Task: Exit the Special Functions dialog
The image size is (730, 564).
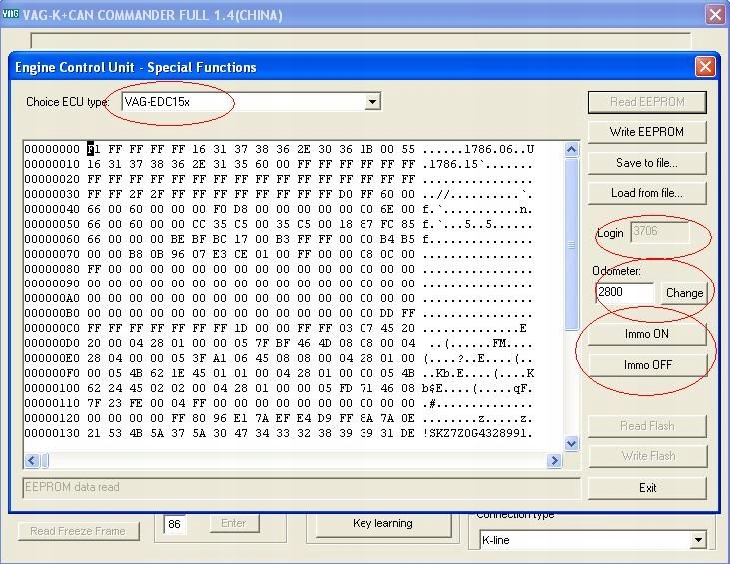Action: tap(647, 488)
